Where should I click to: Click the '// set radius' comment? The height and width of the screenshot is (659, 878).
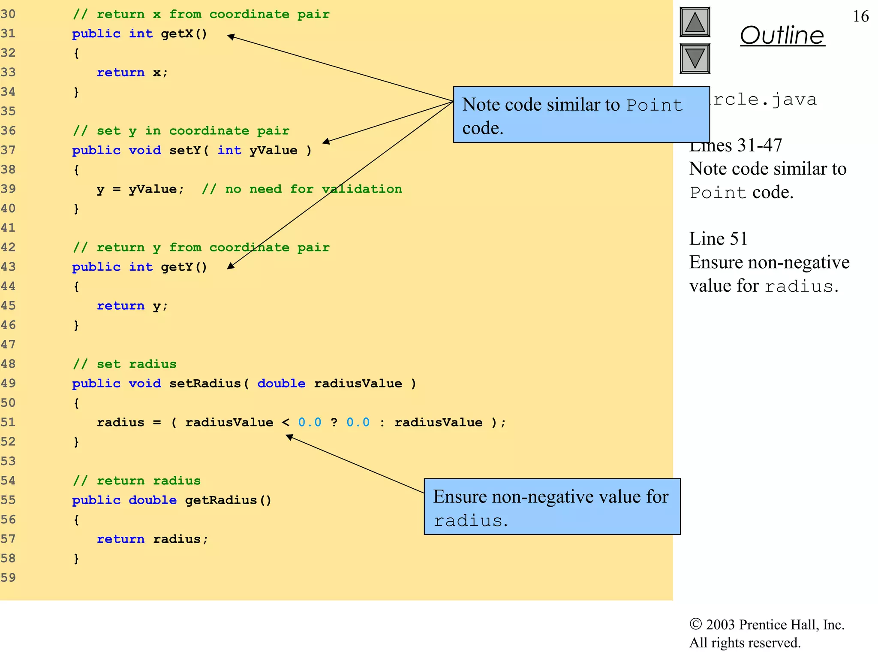click(124, 364)
